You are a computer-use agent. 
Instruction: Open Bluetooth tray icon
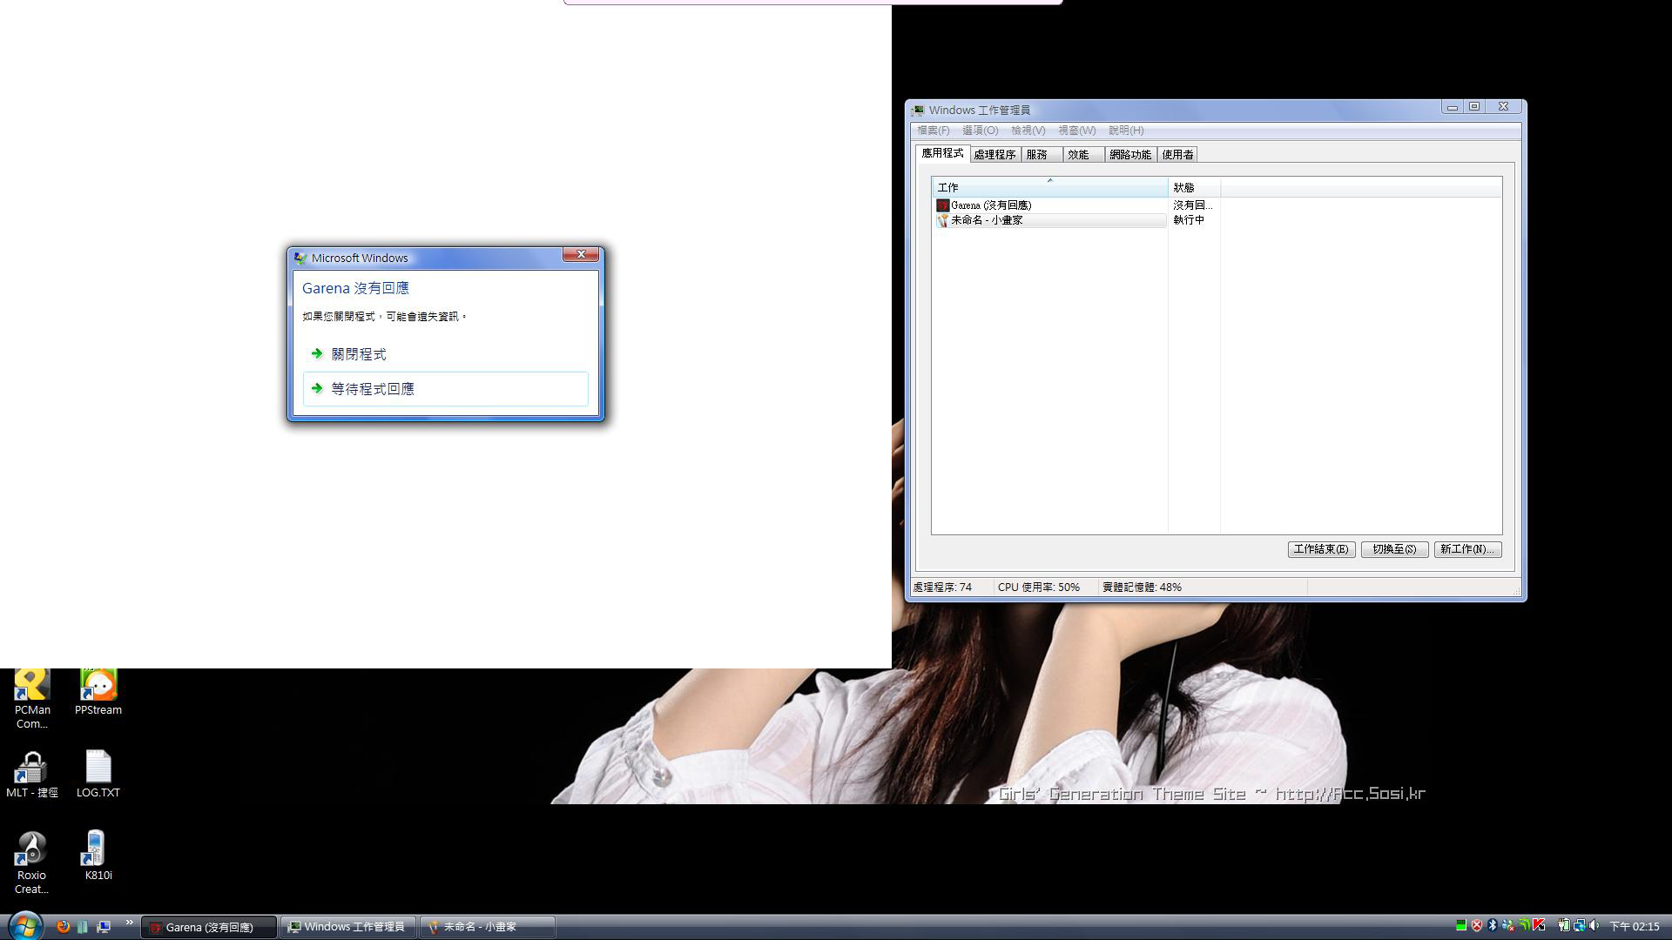pos(1493,925)
